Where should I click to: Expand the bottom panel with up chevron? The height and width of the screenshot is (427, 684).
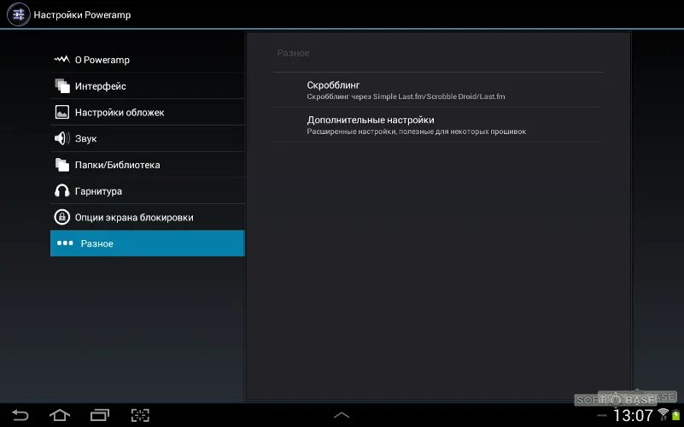342,415
